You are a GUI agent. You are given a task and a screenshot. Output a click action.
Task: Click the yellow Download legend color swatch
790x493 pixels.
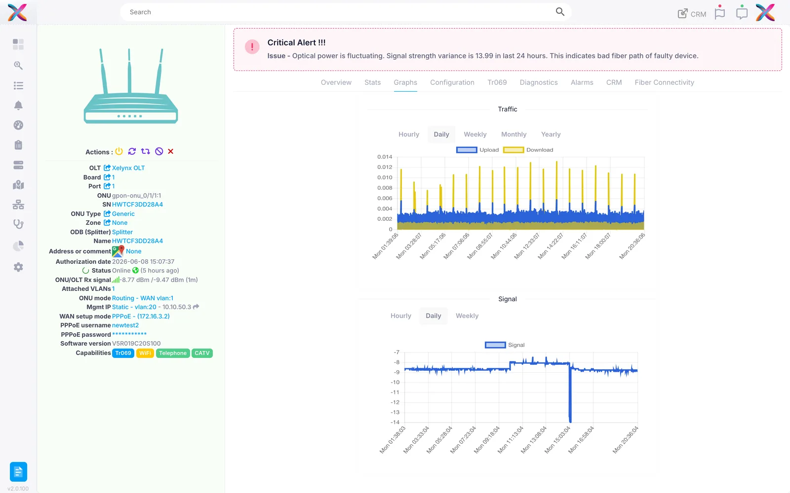[513, 150]
